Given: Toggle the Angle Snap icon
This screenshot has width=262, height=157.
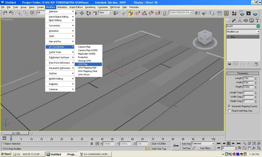Looking at the screenshot, I should [145, 13].
